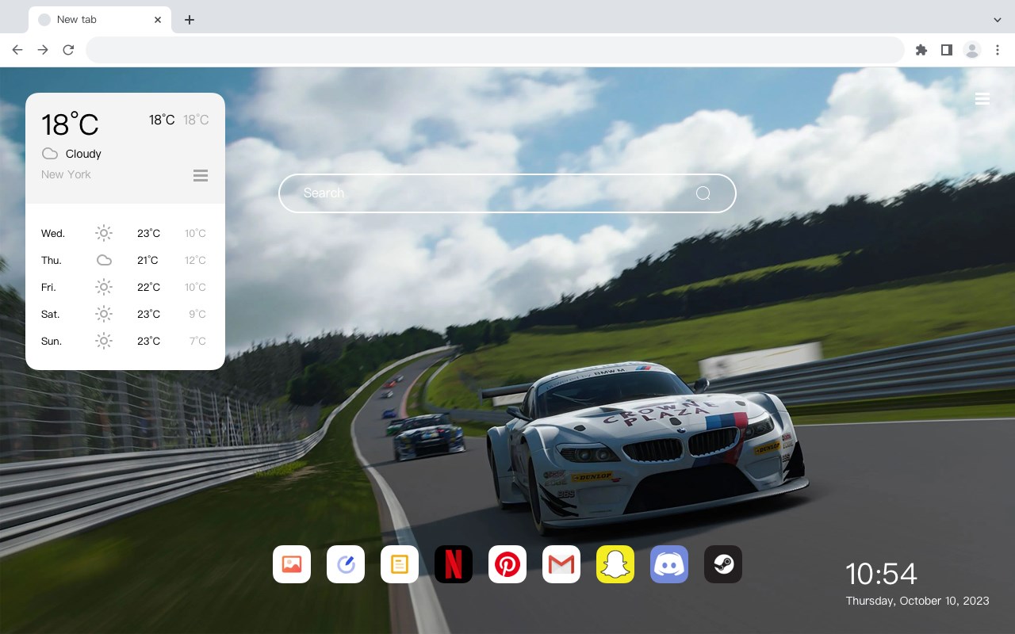The image size is (1015, 634).
Task: Click Friday's high temperature 22°C
Action: (148, 287)
